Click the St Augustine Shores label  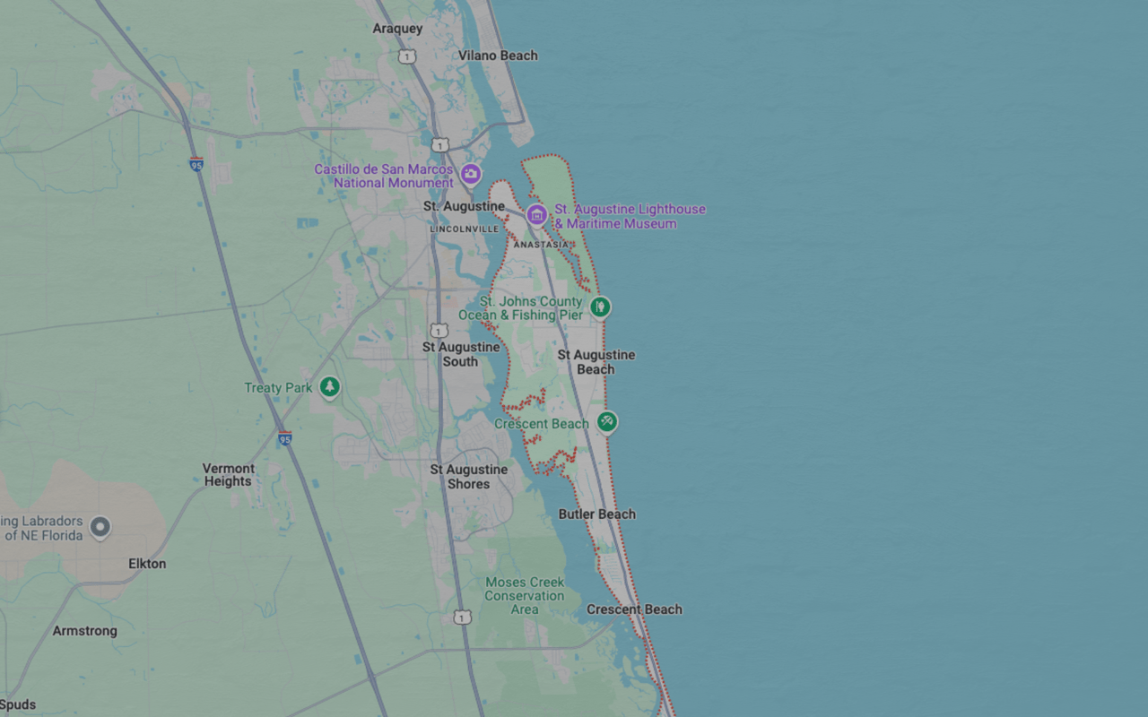click(x=469, y=477)
